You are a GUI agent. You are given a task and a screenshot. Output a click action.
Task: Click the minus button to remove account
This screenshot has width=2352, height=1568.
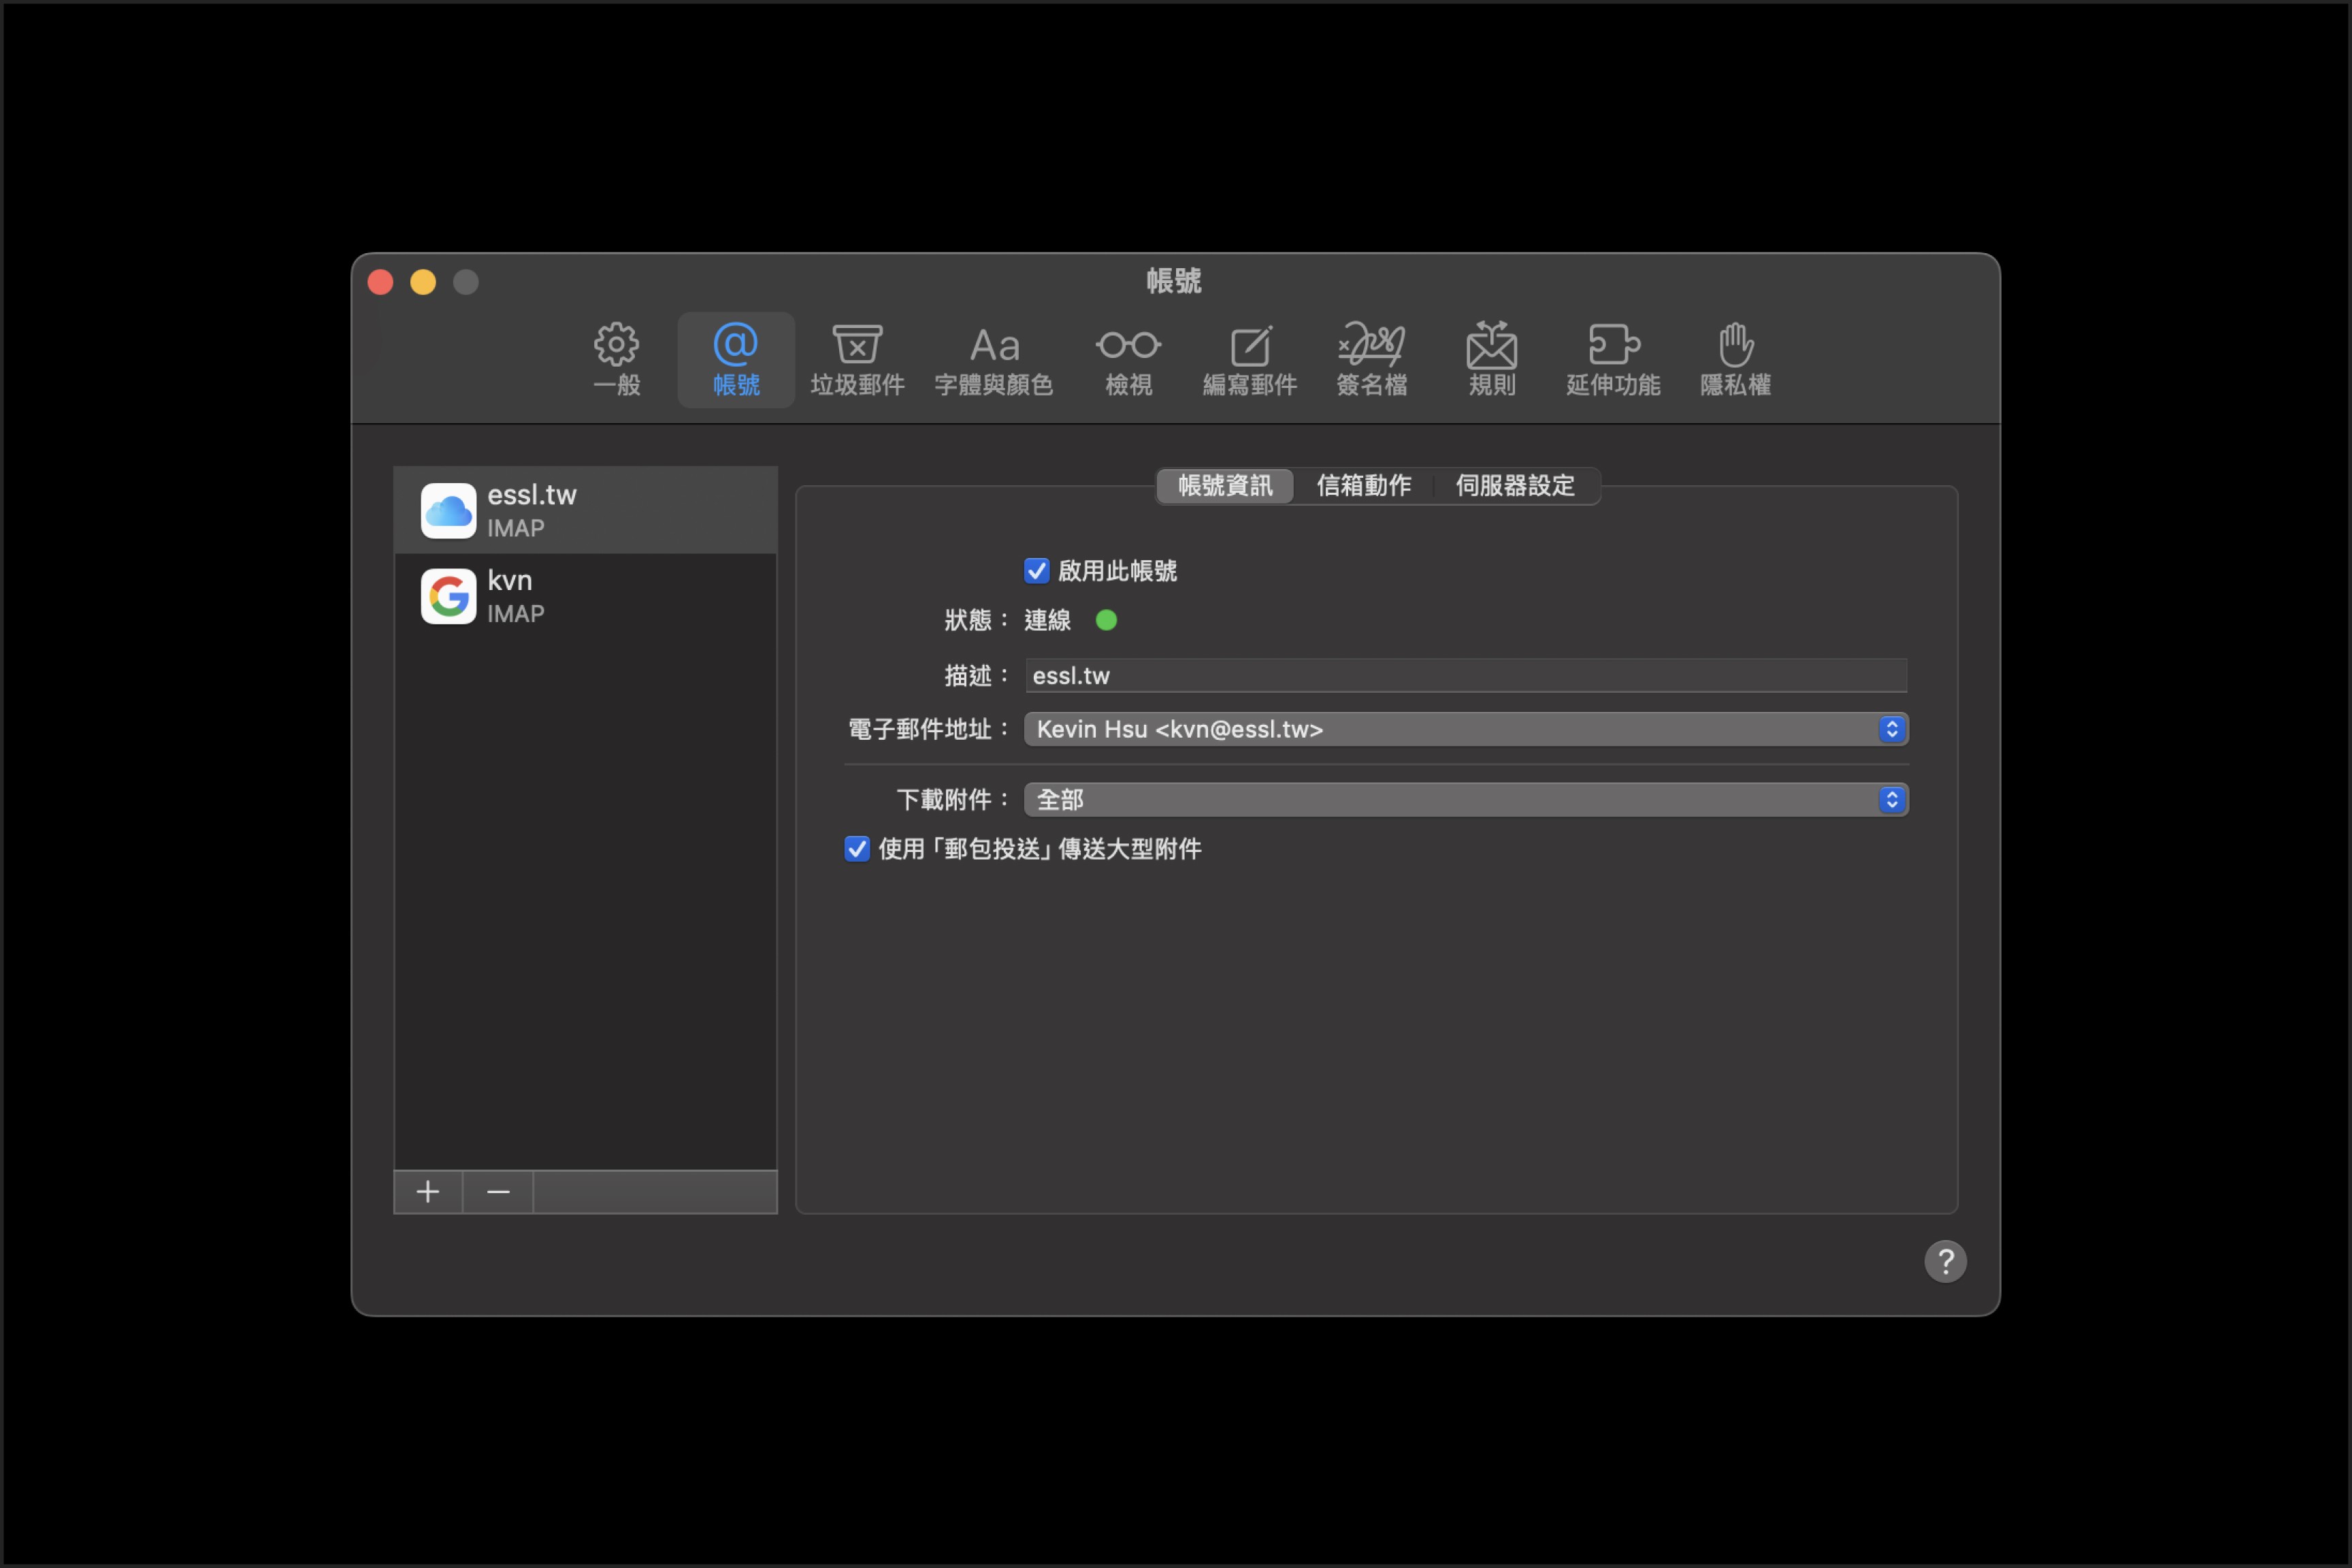click(498, 1192)
